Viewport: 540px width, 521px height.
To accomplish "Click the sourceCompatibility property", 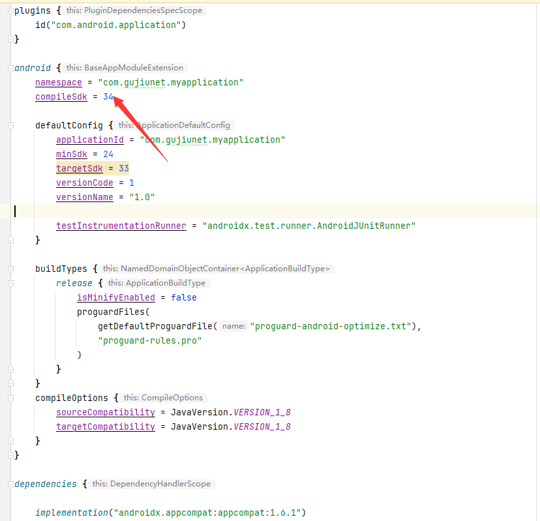I will click(x=106, y=413).
